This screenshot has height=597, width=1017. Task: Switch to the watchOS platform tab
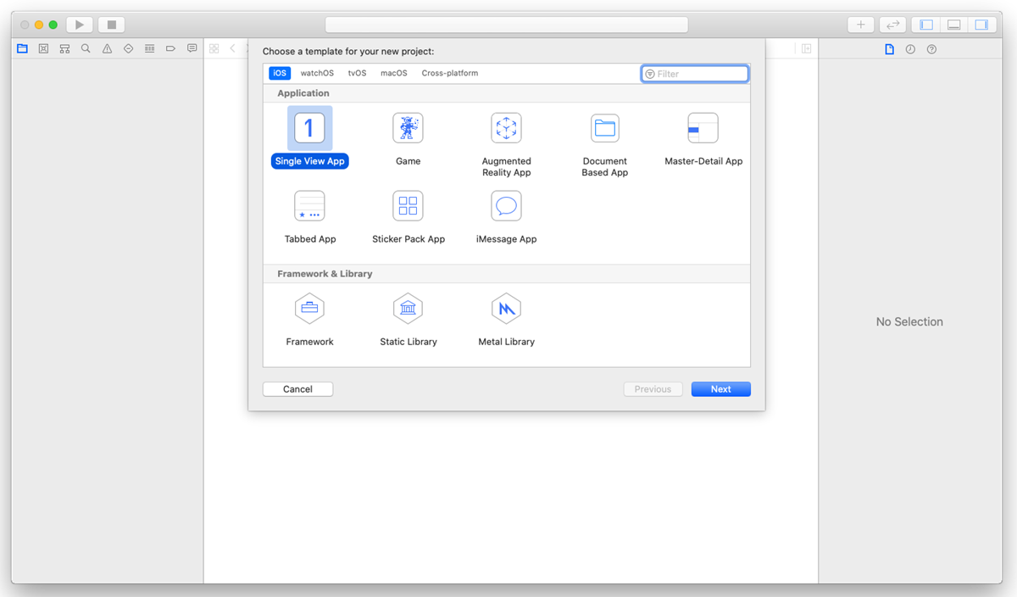coord(316,73)
